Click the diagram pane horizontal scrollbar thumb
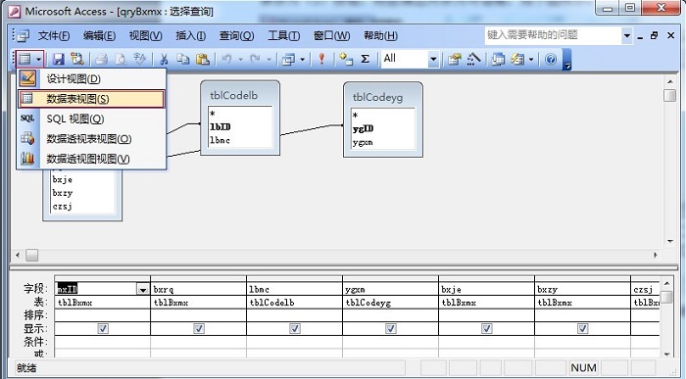 coord(31,255)
